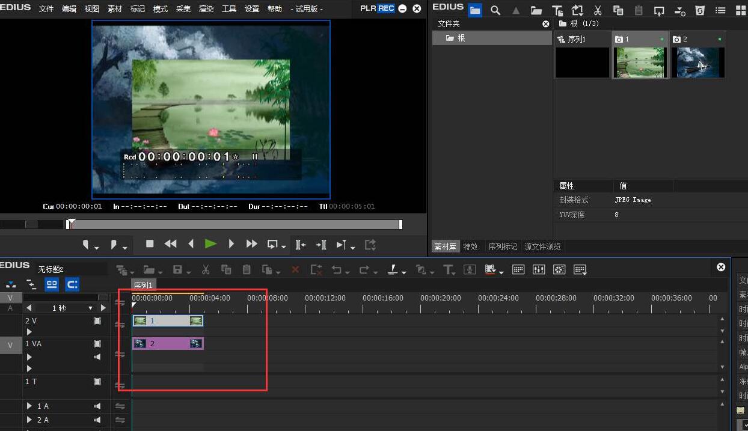Click the red X delete icon in timeline

coord(295,270)
